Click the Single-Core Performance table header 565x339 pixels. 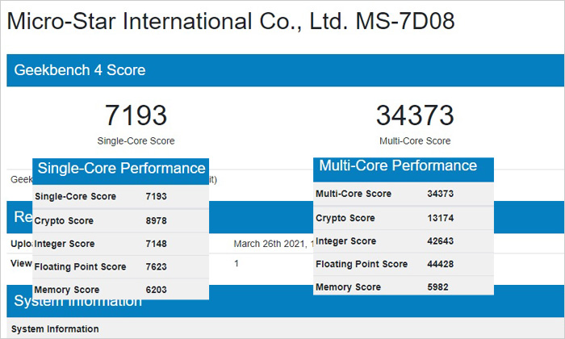121,171
